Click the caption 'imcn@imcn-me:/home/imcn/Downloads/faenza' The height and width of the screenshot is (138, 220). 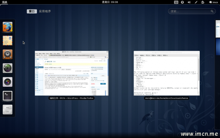[167, 98]
